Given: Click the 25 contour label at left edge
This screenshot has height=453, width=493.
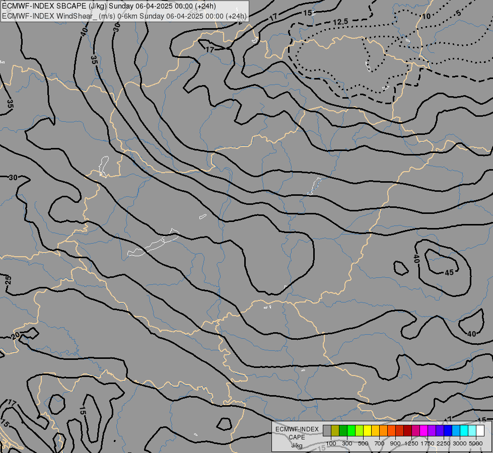Looking at the screenshot, I should pyautogui.click(x=8, y=280).
